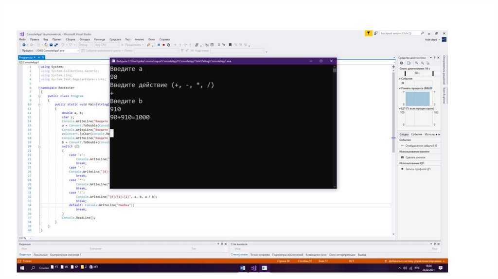Switch to Visual Studio in the taskbar
The height and width of the screenshot is (279, 498).
pos(253,268)
